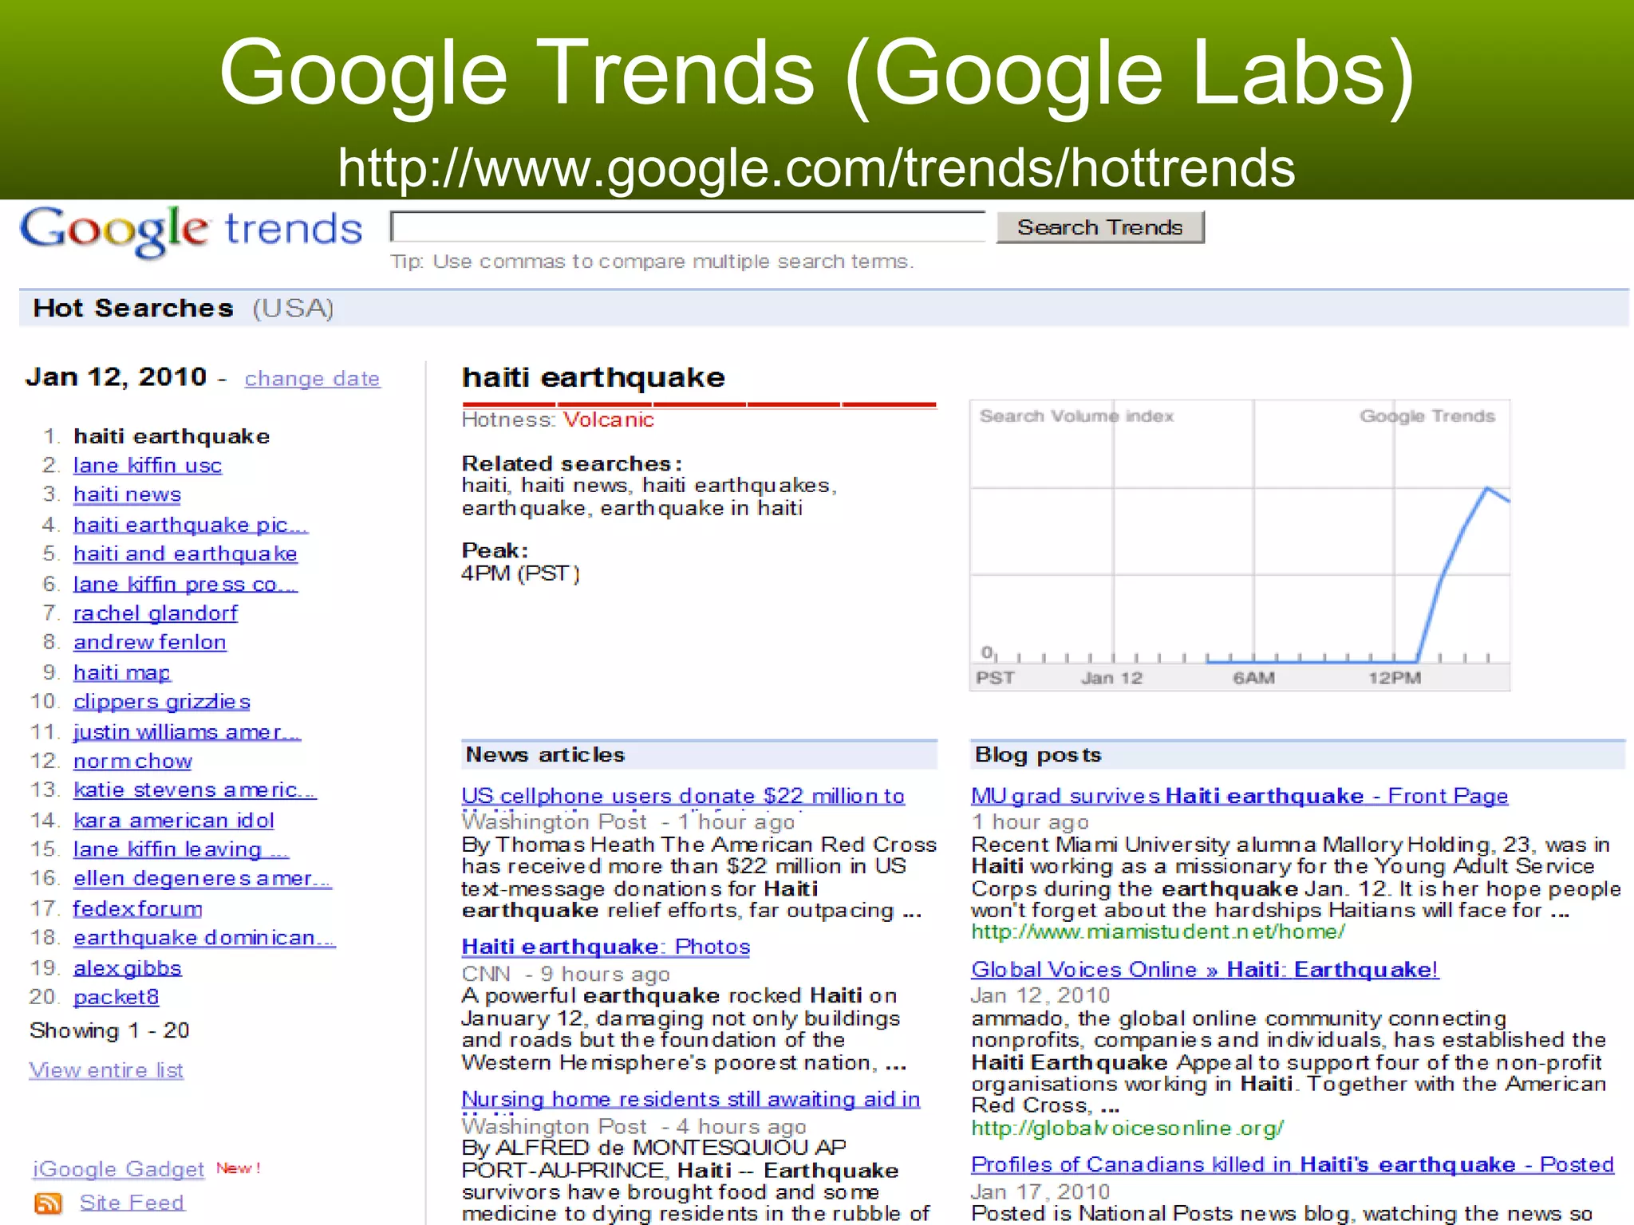Viewport: 1634px width, 1225px height.
Task: Open the 'packet8' hot search
Action: (116, 997)
